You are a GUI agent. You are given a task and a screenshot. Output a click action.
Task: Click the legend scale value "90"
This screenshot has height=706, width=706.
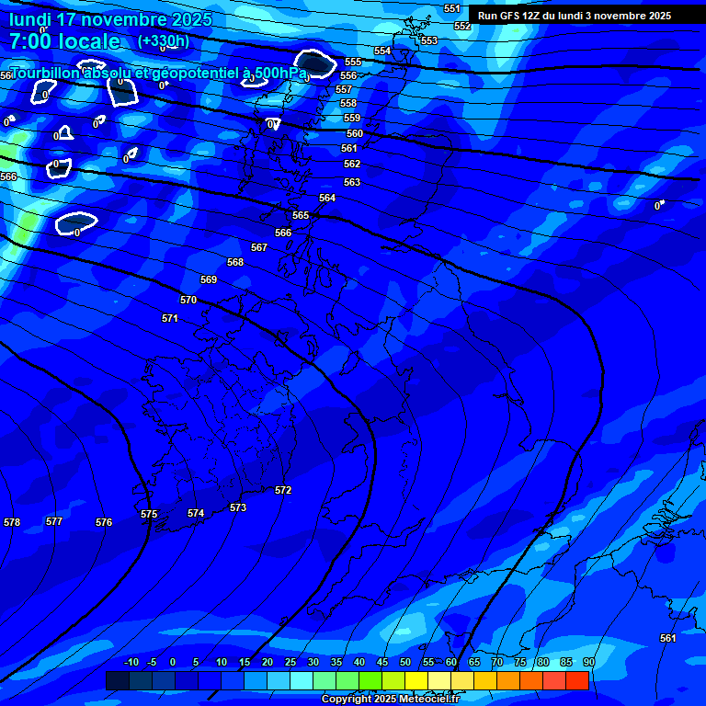[x=588, y=663]
